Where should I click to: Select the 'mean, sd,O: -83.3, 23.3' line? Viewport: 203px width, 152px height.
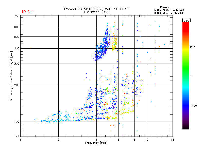click(169, 10)
